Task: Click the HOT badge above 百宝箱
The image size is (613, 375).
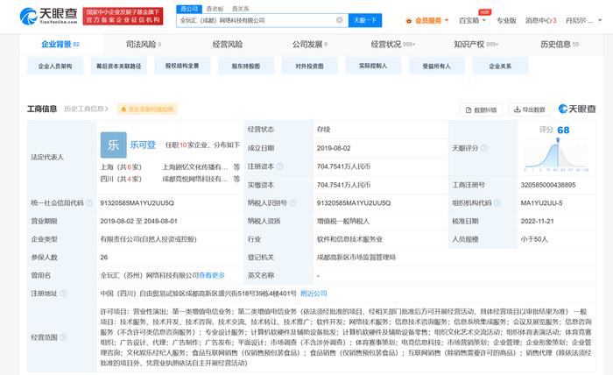Action: pos(485,12)
